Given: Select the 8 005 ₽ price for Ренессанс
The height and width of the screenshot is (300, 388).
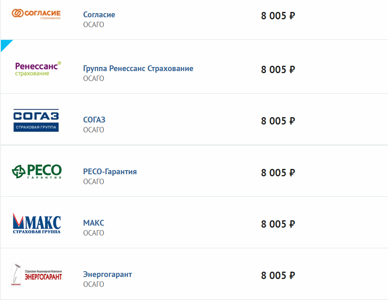Looking at the screenshot, I should coord(278,69).
